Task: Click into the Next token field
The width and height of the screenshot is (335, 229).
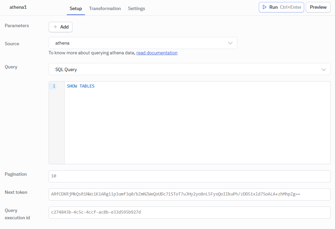Action: point(189,194)
